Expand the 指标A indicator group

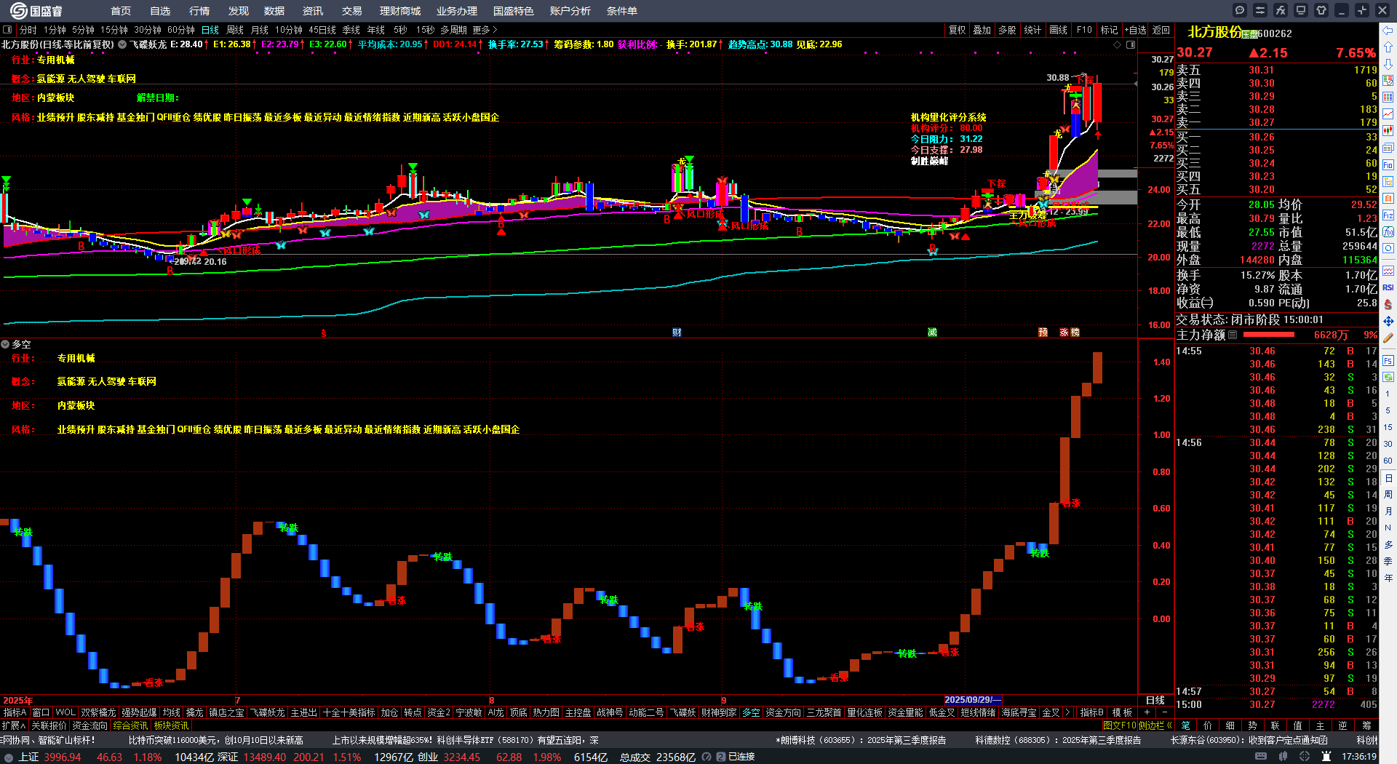coord(15,712)
